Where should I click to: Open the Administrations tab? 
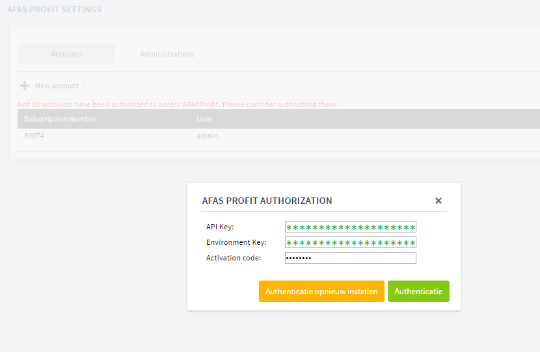[167, 54]
